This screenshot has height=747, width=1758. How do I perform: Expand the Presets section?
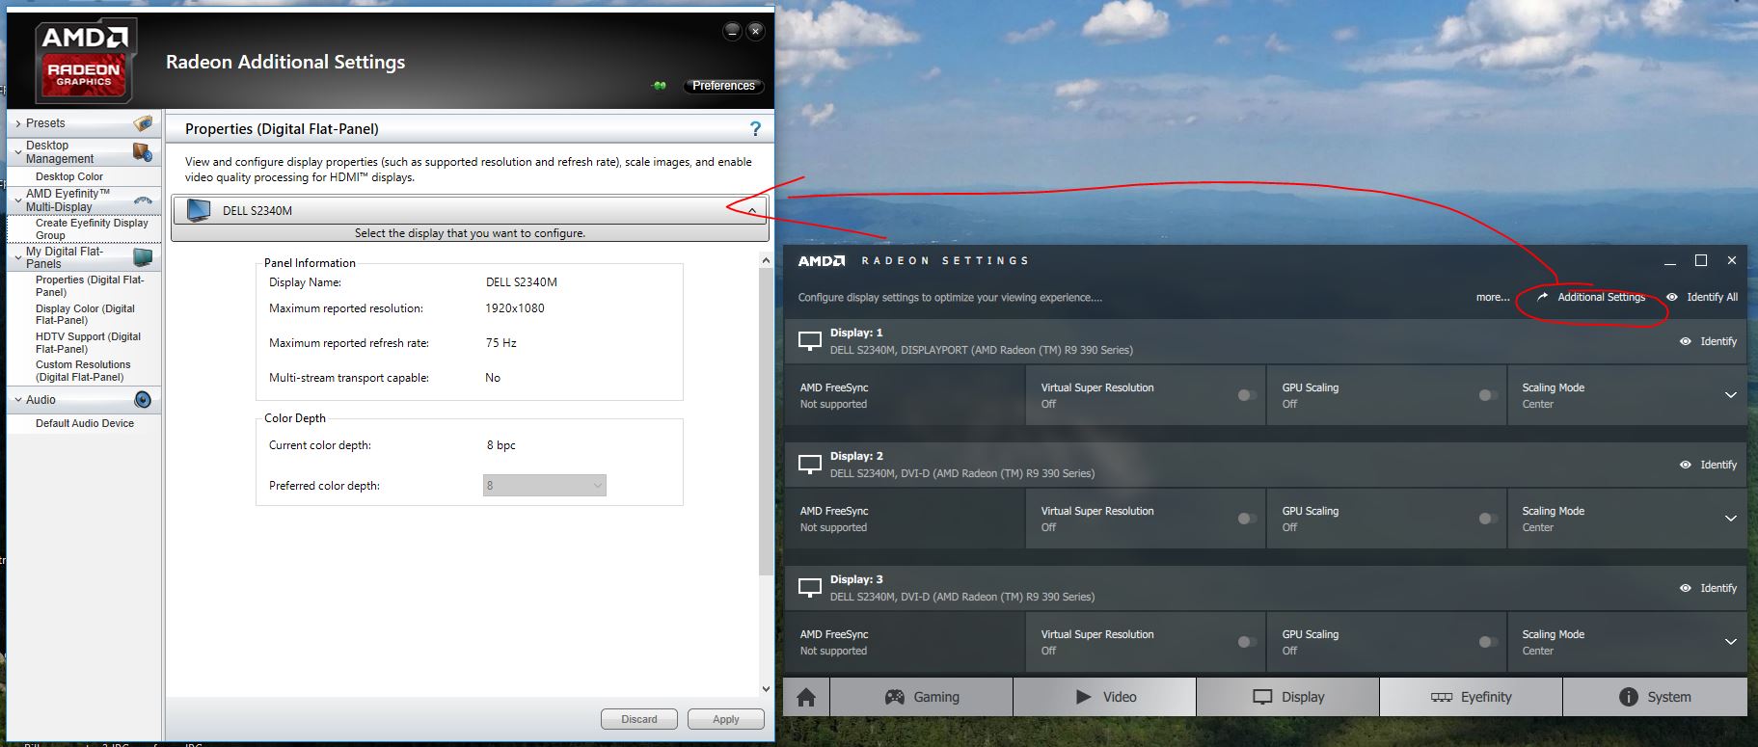click(x=18, y=123)
